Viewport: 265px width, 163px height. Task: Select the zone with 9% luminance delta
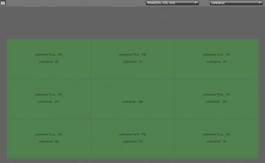pos(132,59)
